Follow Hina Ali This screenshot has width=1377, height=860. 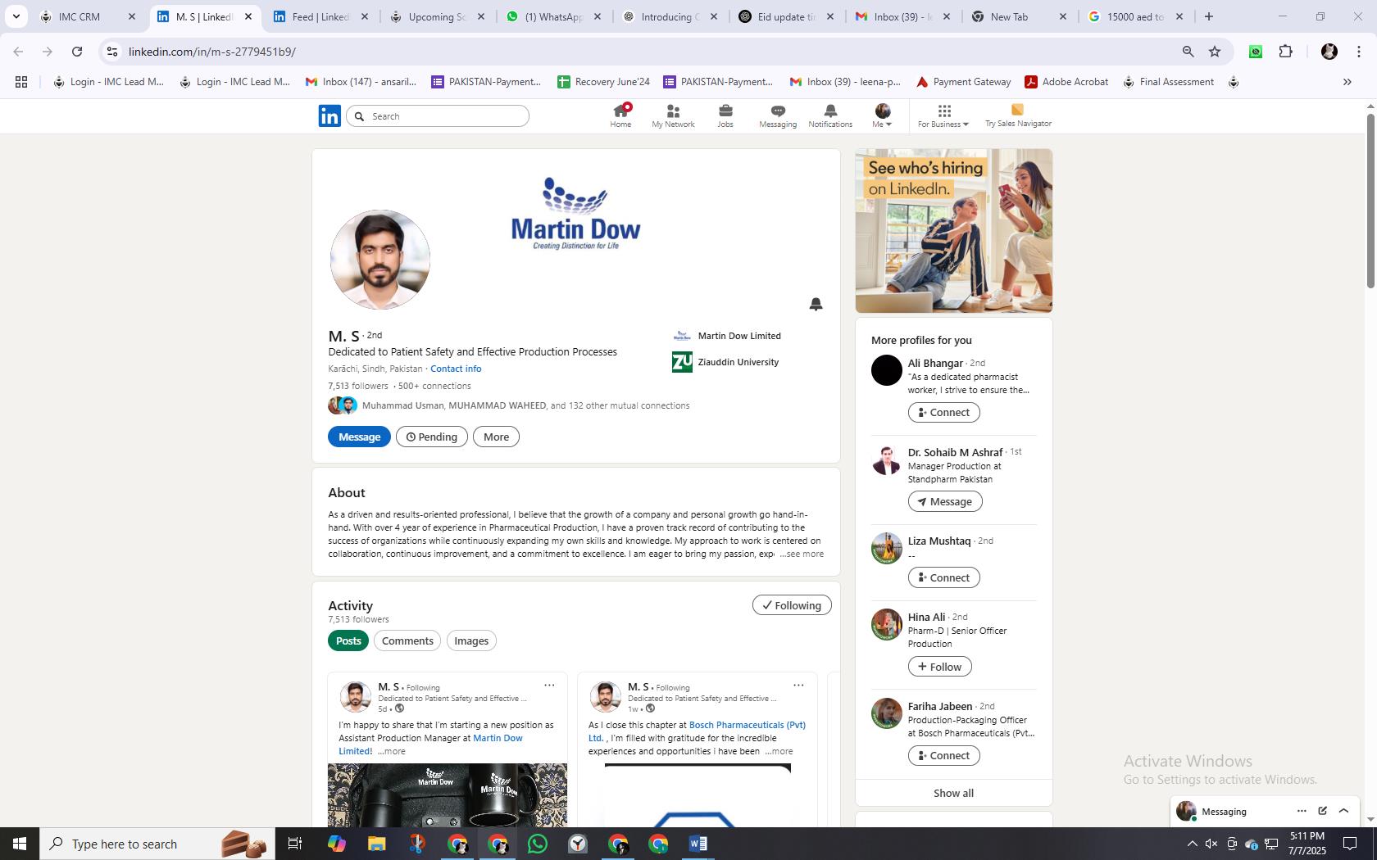[x=939, y=667]
